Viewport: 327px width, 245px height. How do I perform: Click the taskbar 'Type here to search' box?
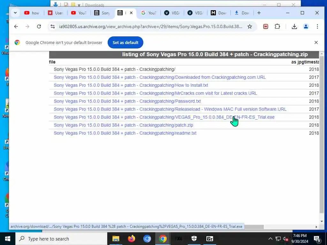61,239
